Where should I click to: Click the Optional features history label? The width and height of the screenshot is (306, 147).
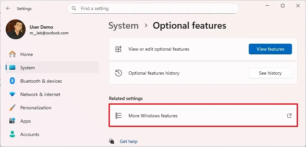(x=154, y=73)
